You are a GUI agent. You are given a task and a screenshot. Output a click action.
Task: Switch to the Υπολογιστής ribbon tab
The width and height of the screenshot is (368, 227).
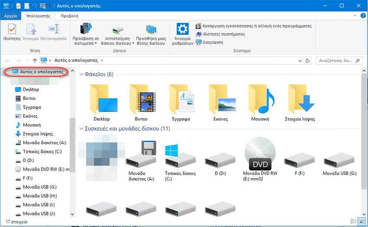pos(38,16)
